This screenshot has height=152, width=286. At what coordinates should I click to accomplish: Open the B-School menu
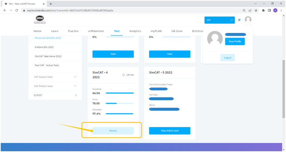[x=197, y=31]
